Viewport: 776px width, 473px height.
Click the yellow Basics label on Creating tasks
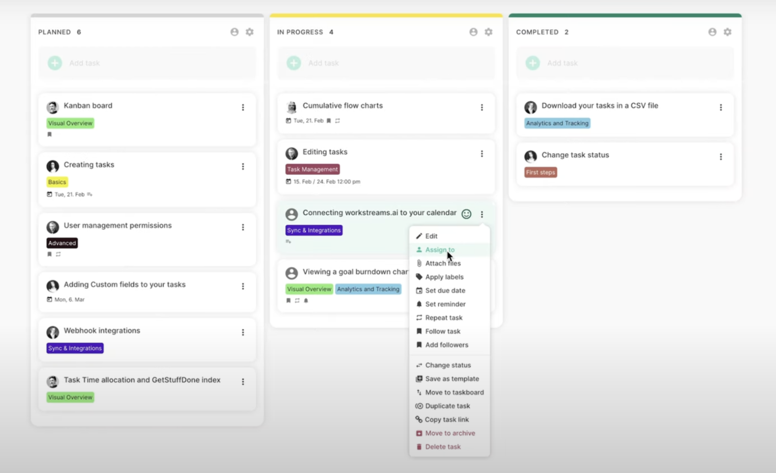[x=57, y=182]
